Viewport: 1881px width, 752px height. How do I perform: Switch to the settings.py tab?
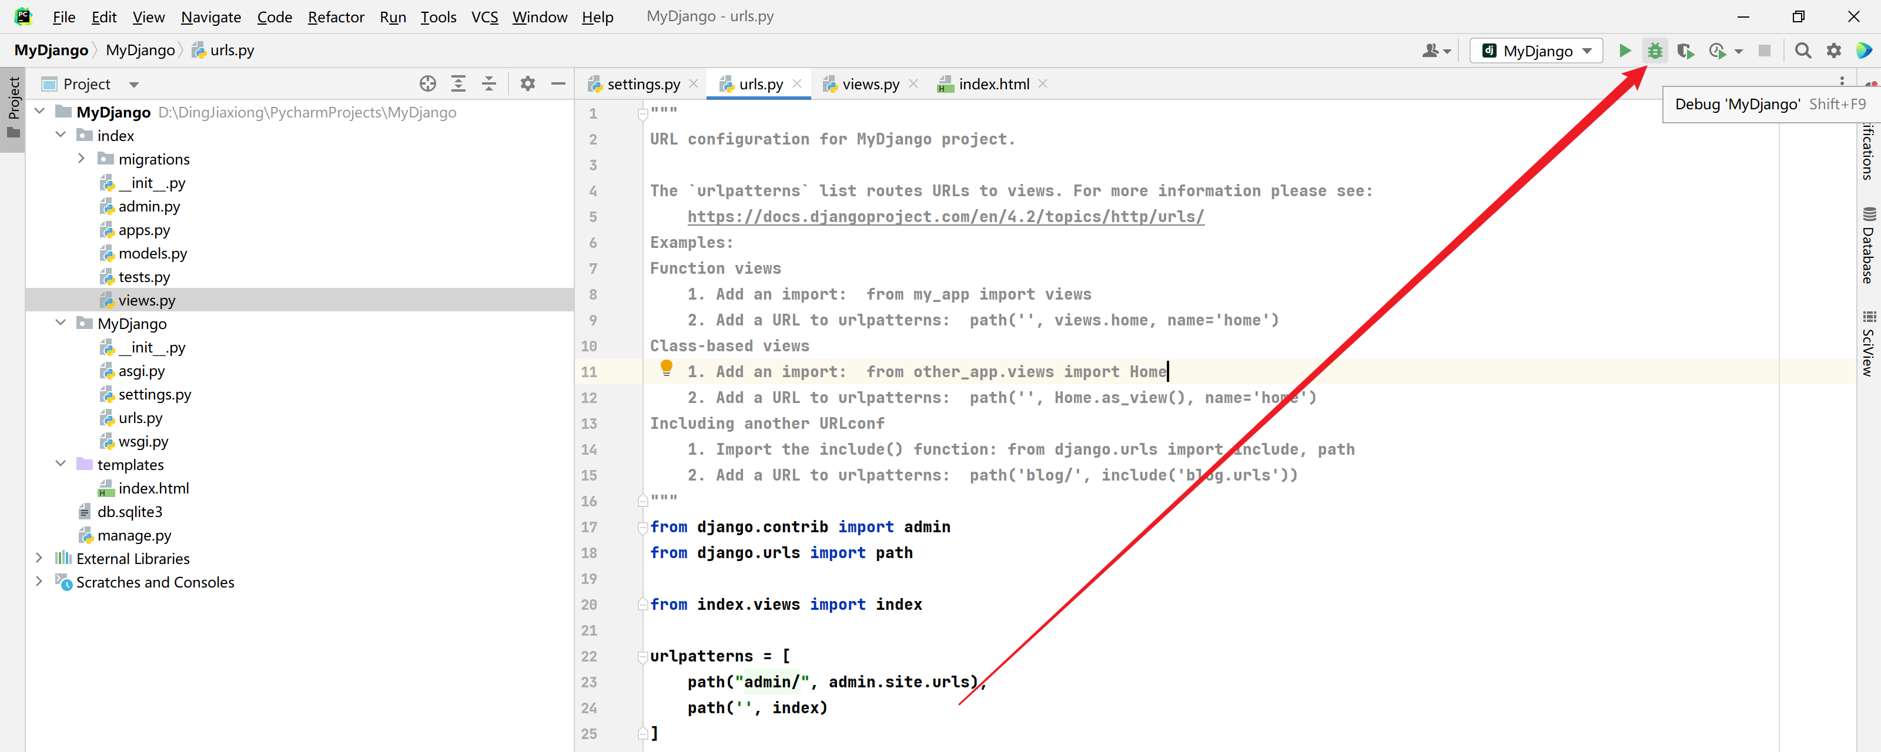(642, 84)
